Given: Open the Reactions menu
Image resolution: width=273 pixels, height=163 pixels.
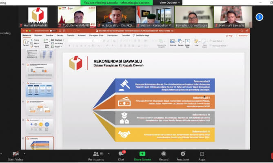Looking at the screenshot, I should pos(183,154).
